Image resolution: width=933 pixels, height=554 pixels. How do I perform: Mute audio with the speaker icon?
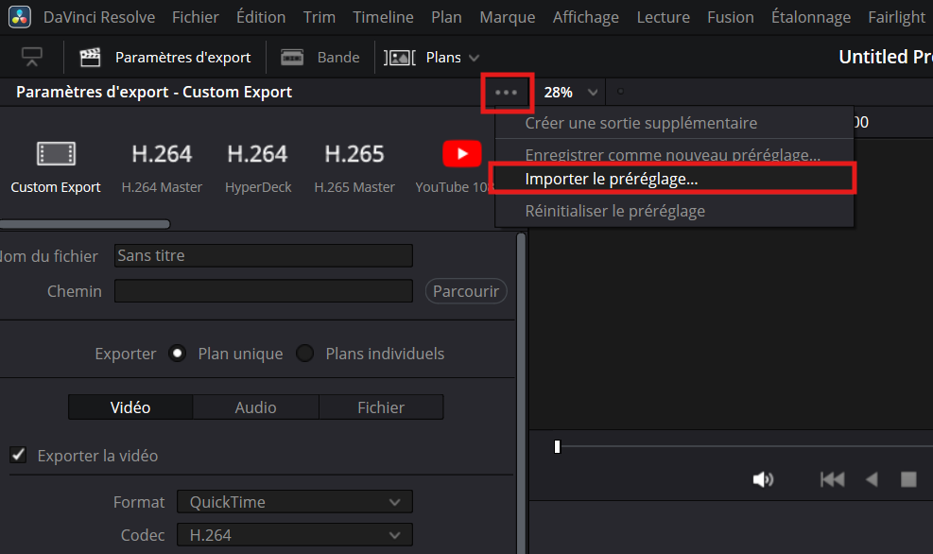pos(762,479)
